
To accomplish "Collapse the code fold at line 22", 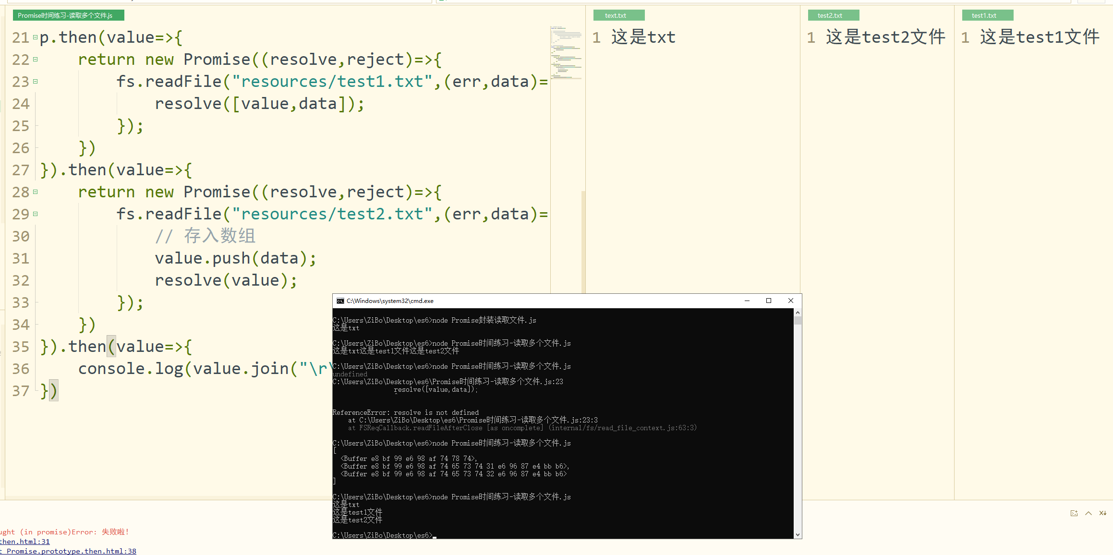I will click(x=35, y=60).
